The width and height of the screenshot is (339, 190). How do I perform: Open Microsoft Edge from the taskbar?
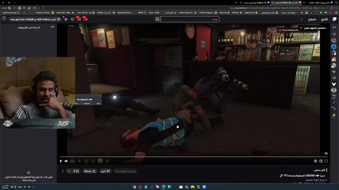click(163, 187)
